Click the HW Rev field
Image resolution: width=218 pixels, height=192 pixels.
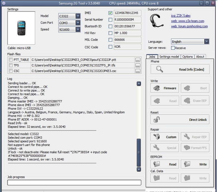click(127, 33)
